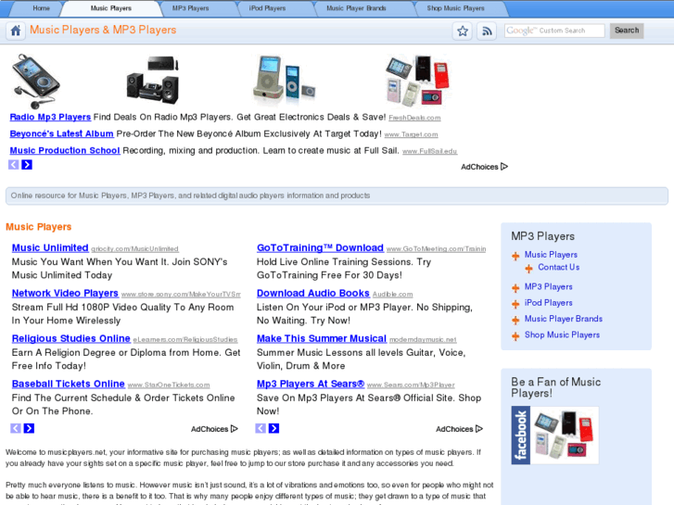Open the RSS feed icon
The width and height of the screenshot is (674, 505).
point(487,31)
